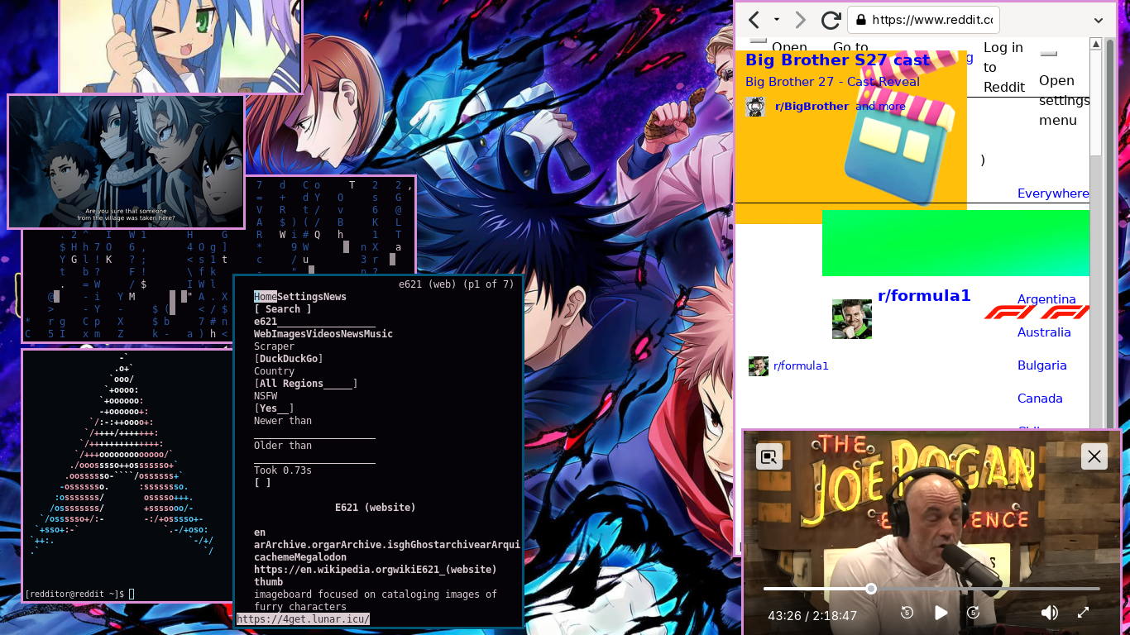This screenshot has height=635, width=1130.
Task: Click the 43:26 / 2:18:47 time display
Action: point(812,615)
